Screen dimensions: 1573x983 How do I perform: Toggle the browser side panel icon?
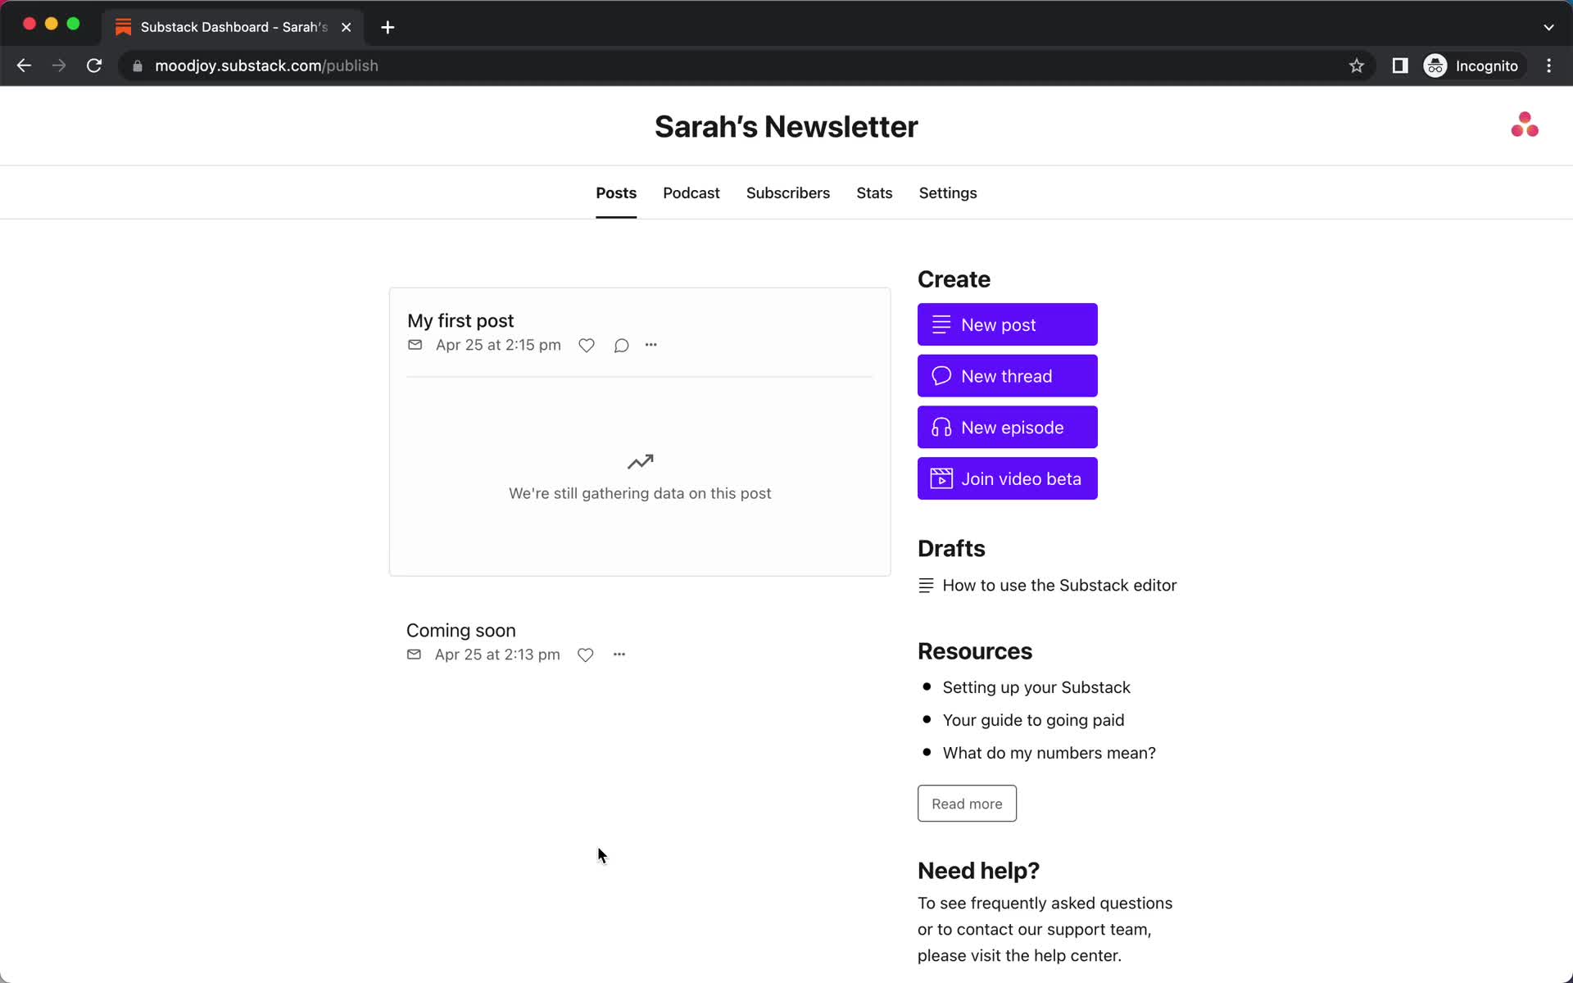(1400, 66)
